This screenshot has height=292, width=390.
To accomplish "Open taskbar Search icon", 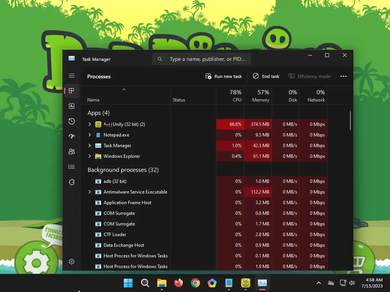I will coord(145,283).
